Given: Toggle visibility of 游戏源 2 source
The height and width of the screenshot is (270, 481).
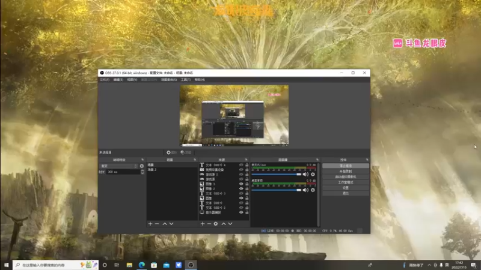Looking at the screenshot, I should (241, 175).
